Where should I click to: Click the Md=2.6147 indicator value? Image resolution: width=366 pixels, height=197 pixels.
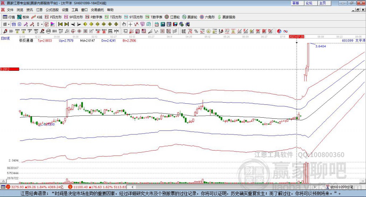(87, 40)
